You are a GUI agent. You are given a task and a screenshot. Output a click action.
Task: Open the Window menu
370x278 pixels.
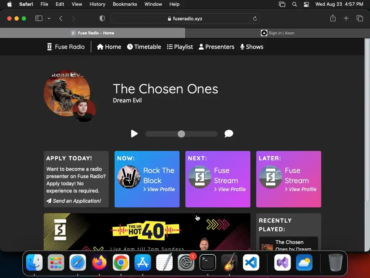pyautogui.click(x=153, y=4)
